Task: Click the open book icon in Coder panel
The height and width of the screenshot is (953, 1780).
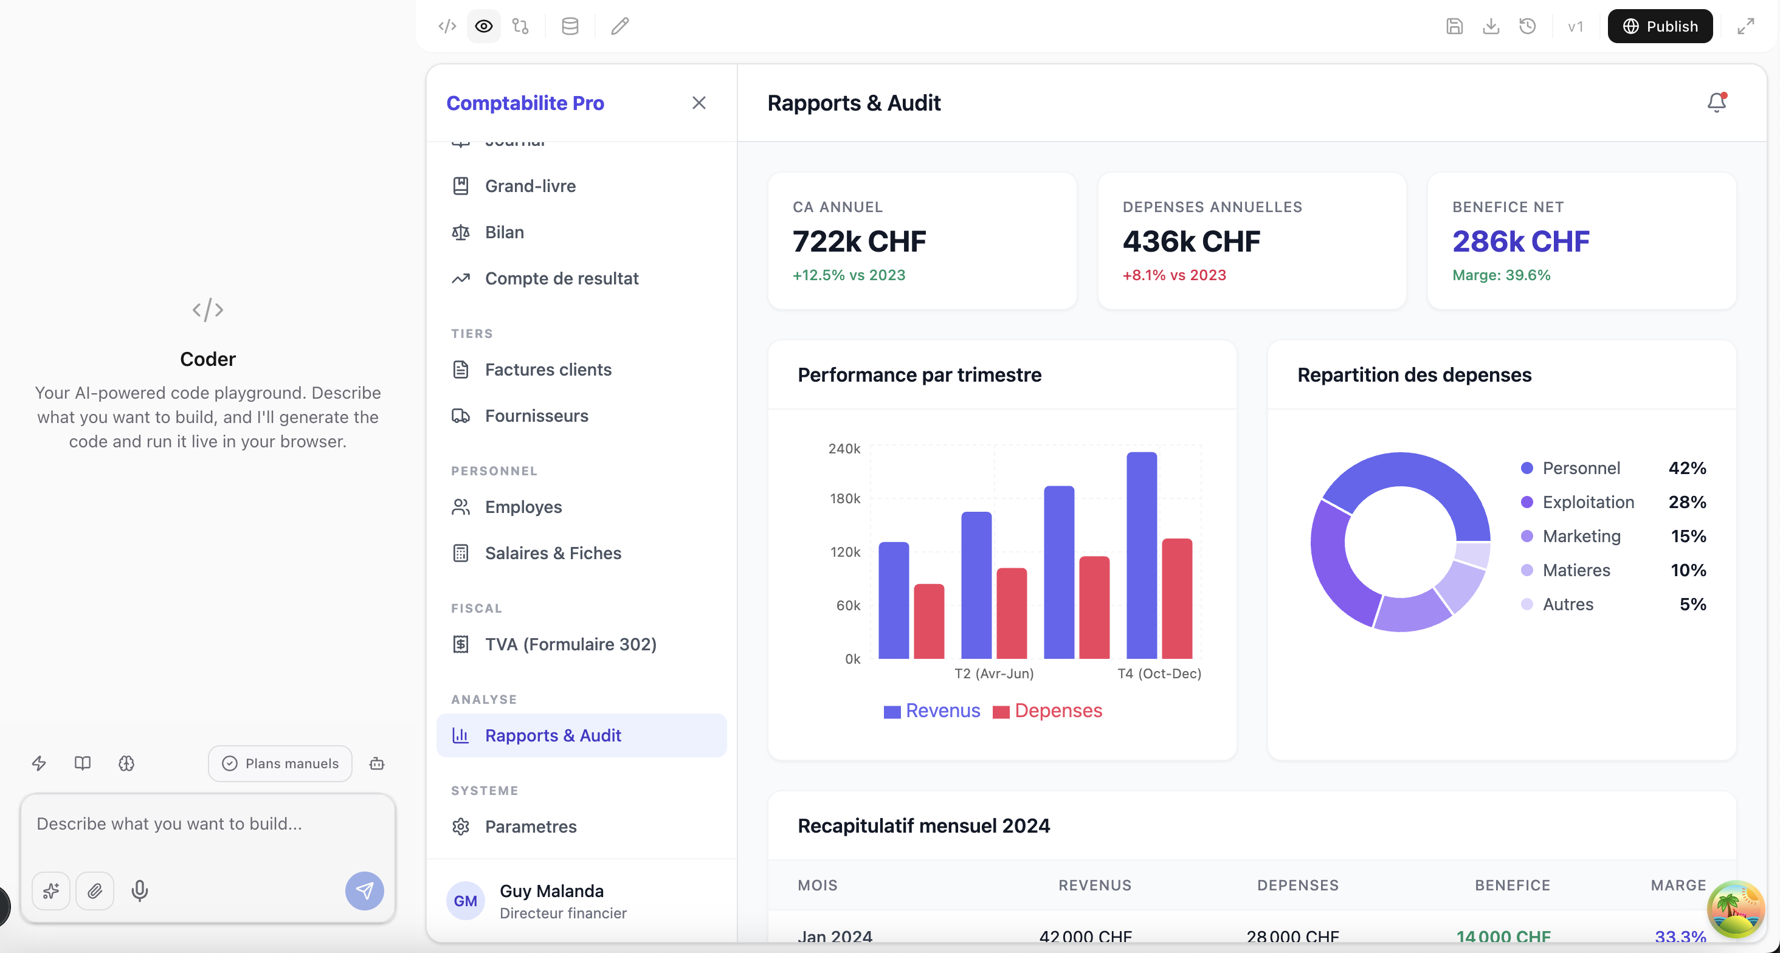Action: [x=83, y=763]
